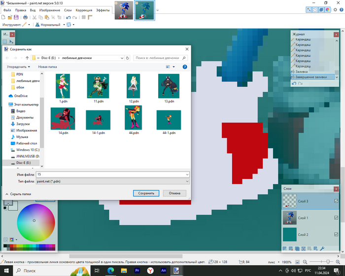Open the Слои menu

tap(69, 10)
